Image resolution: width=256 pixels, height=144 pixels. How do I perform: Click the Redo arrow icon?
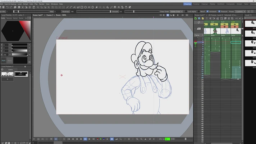11,7
